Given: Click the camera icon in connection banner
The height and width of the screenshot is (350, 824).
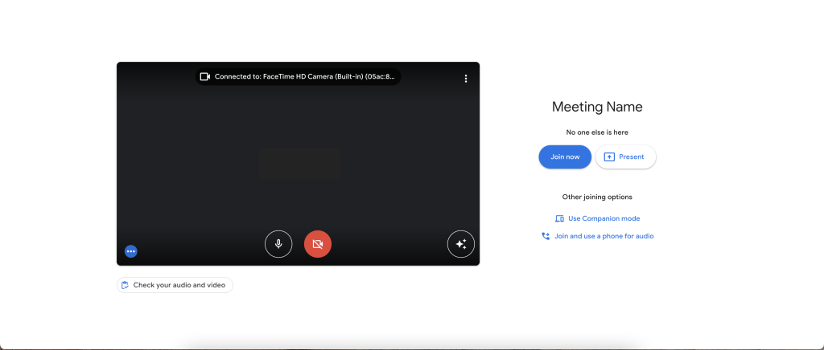Looking at the screenshot, I should (x=205, y=77).
